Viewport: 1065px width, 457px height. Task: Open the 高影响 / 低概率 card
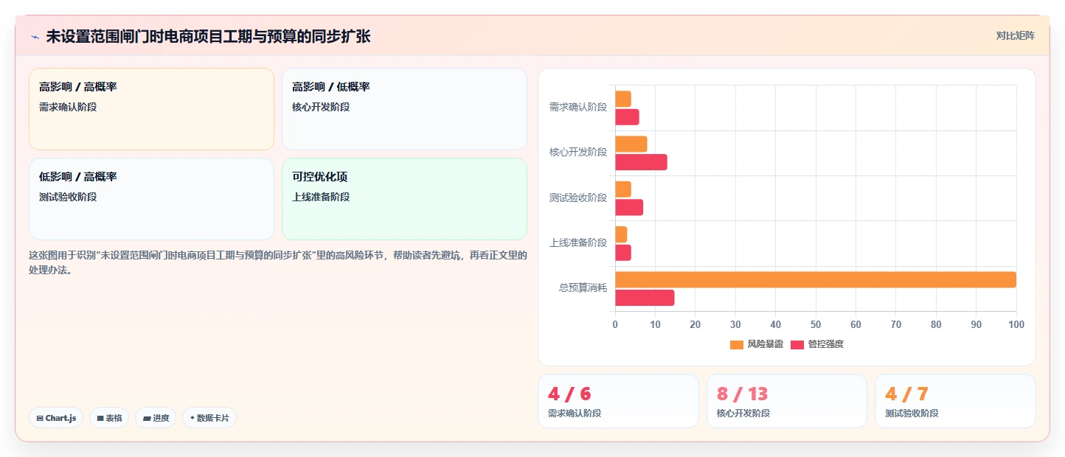(404, 109)
